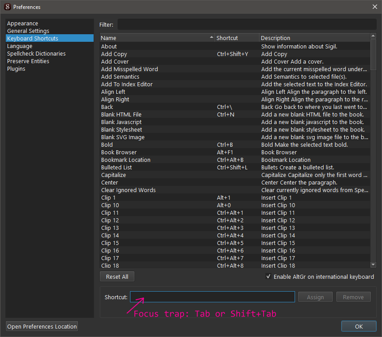Select the Center row

235,183
